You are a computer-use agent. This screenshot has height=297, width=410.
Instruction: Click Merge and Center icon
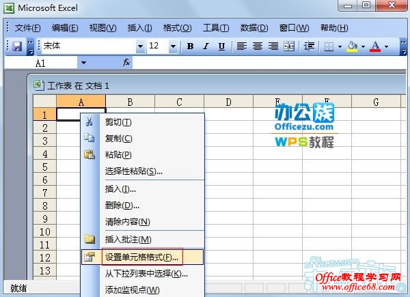coord(289,46)
